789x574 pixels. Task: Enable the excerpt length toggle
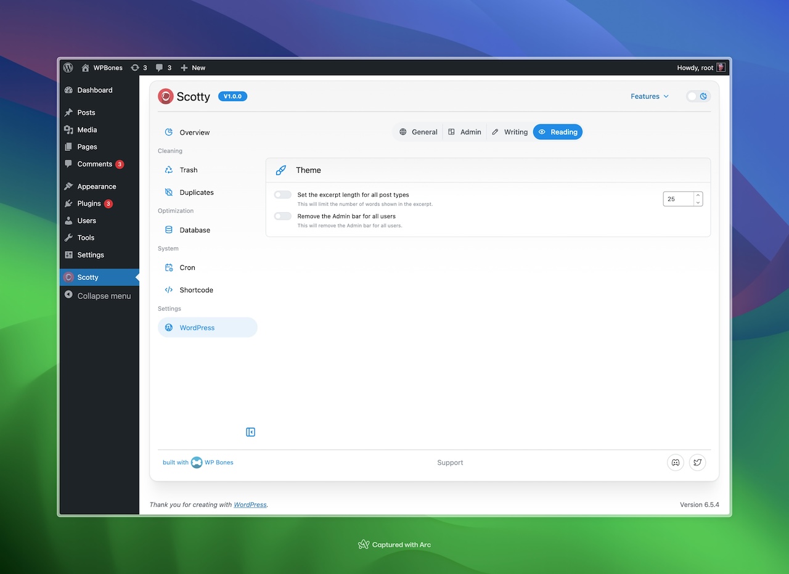pyautogui.click(x=283, y=195)
